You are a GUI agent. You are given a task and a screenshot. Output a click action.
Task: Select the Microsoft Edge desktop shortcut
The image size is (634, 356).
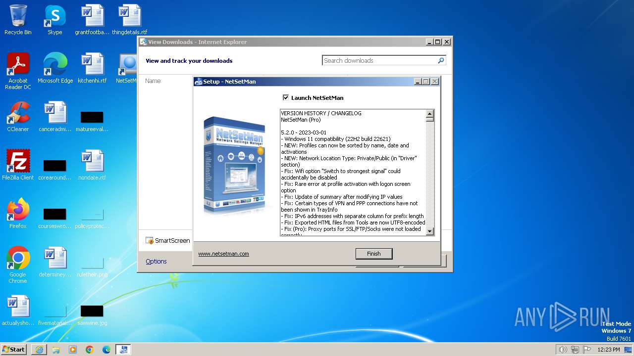(x=55, y=68)
